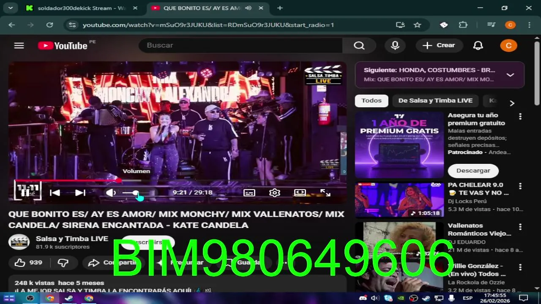Open the Extensions puzzle icon
541x304 pixels.
click(463, 25)
